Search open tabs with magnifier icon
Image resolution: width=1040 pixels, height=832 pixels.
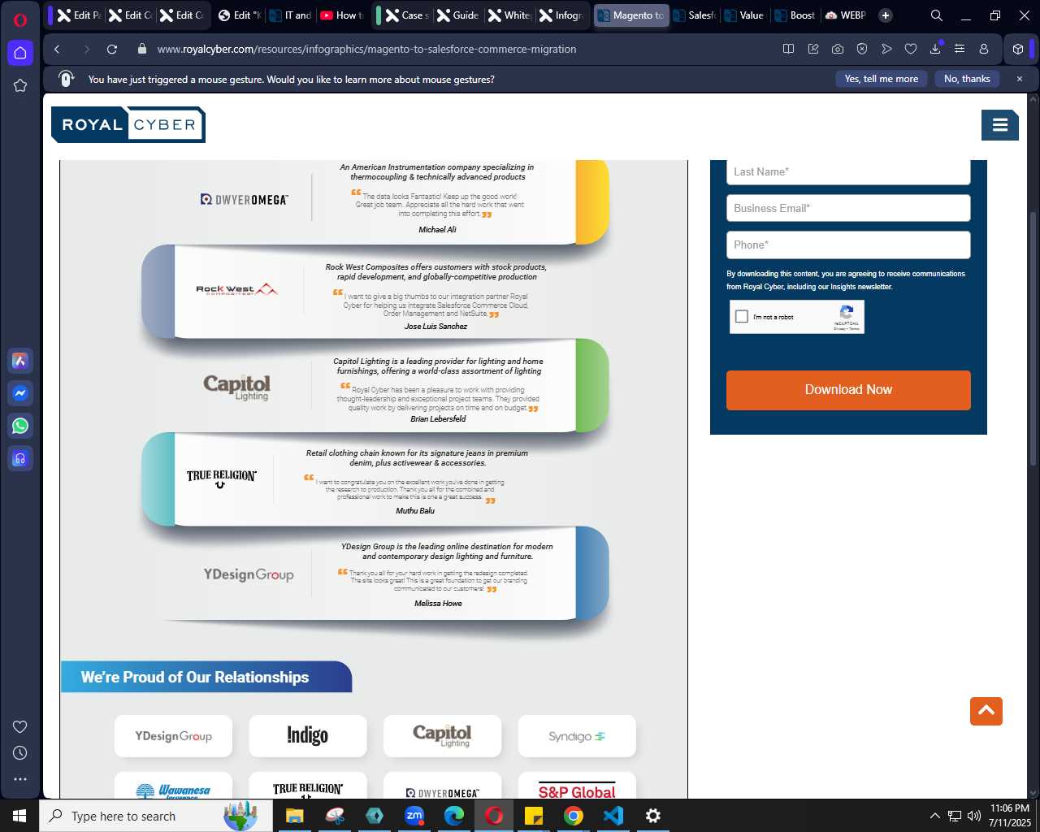click(x=936, y=15)
